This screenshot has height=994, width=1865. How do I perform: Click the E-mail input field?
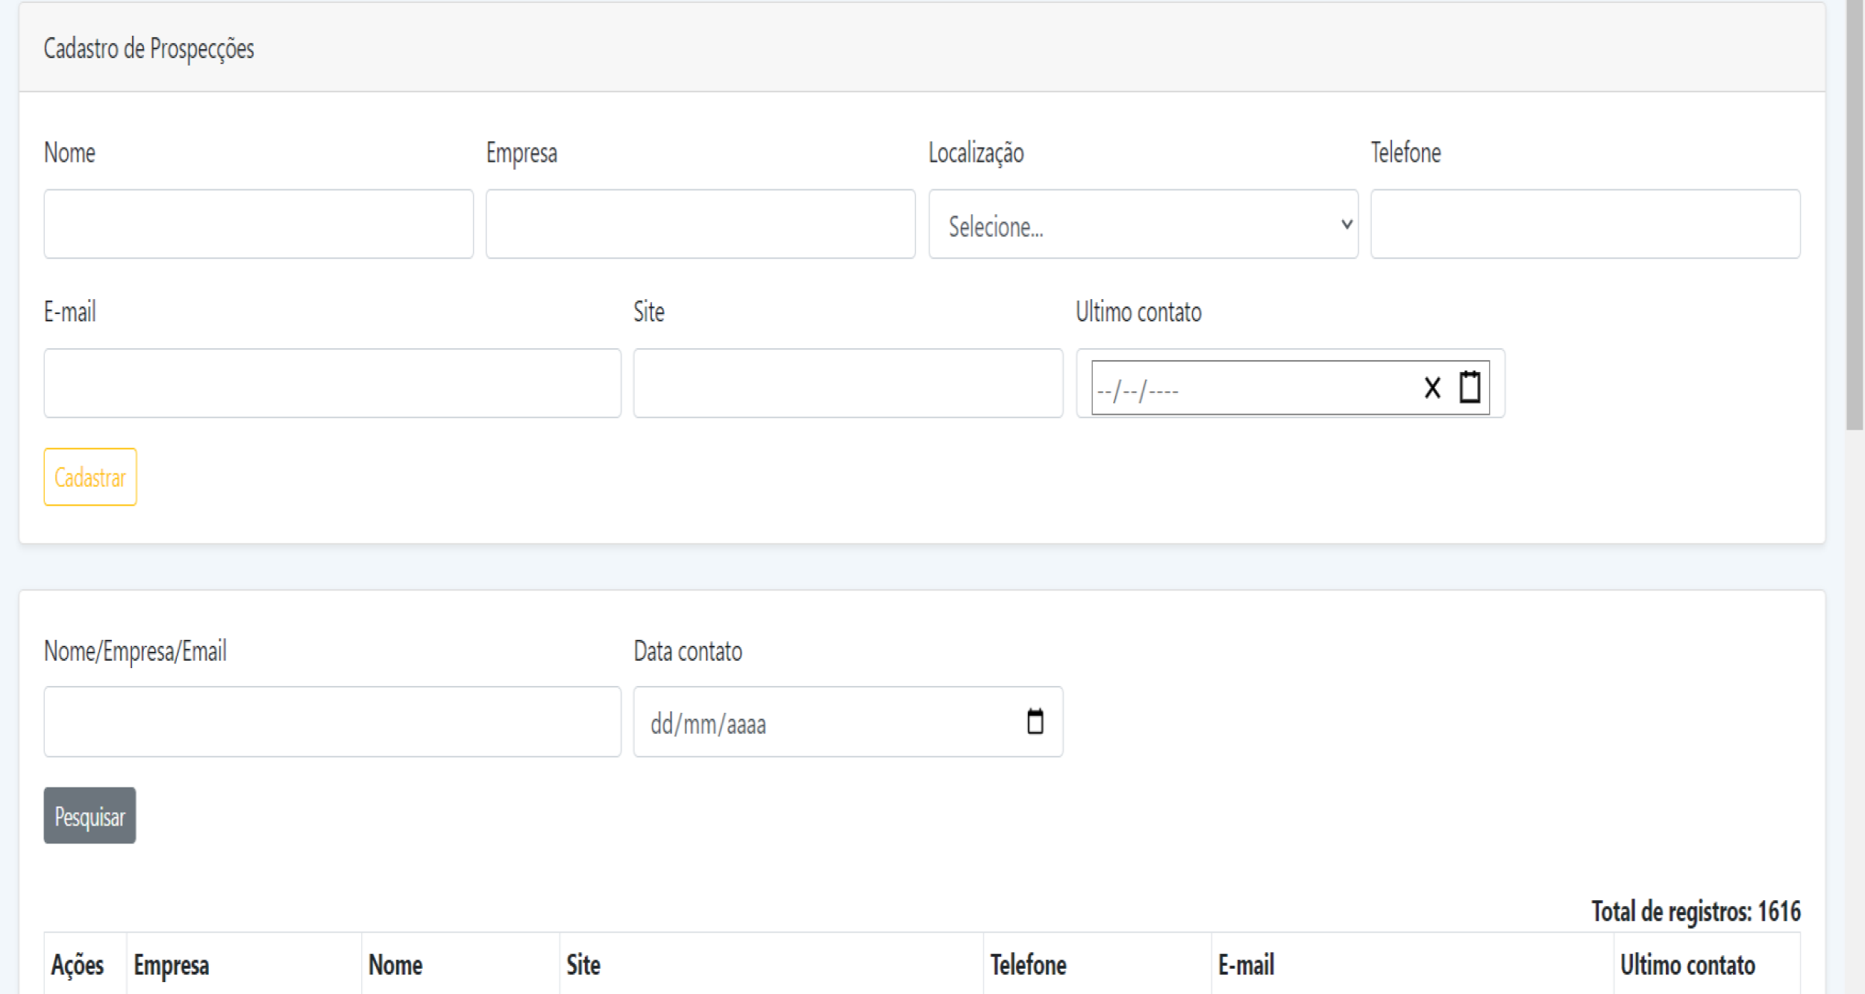click(332, 383)
